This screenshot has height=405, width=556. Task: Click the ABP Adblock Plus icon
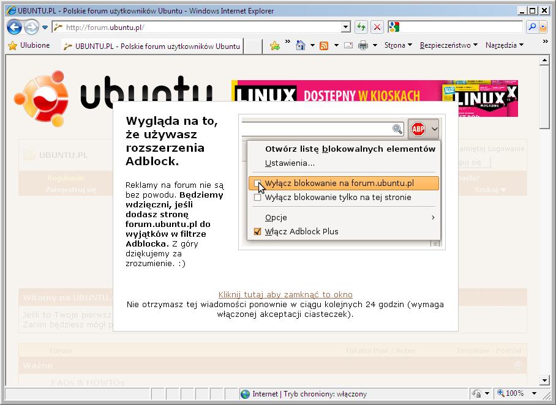pyautogui.click(x=418, y=129)
